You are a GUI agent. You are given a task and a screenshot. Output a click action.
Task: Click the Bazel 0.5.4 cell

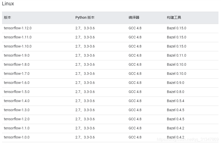[x=175, y=101]
